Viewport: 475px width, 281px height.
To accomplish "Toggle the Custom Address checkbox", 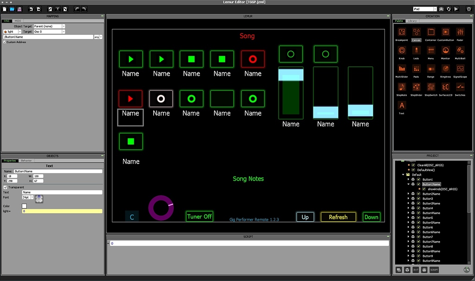I will click(x=5, y=42).
